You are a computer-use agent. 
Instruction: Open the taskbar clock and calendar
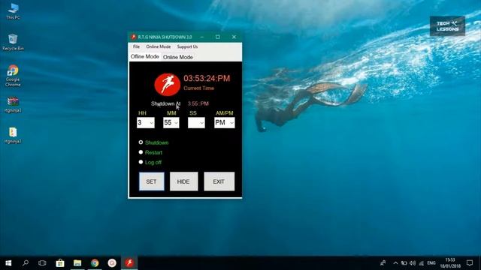tap(450, 263)
